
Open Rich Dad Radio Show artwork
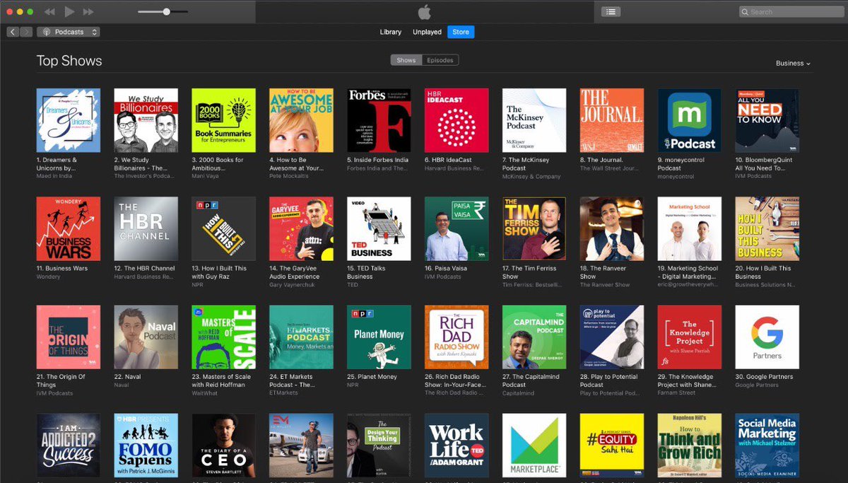point(457,337)
